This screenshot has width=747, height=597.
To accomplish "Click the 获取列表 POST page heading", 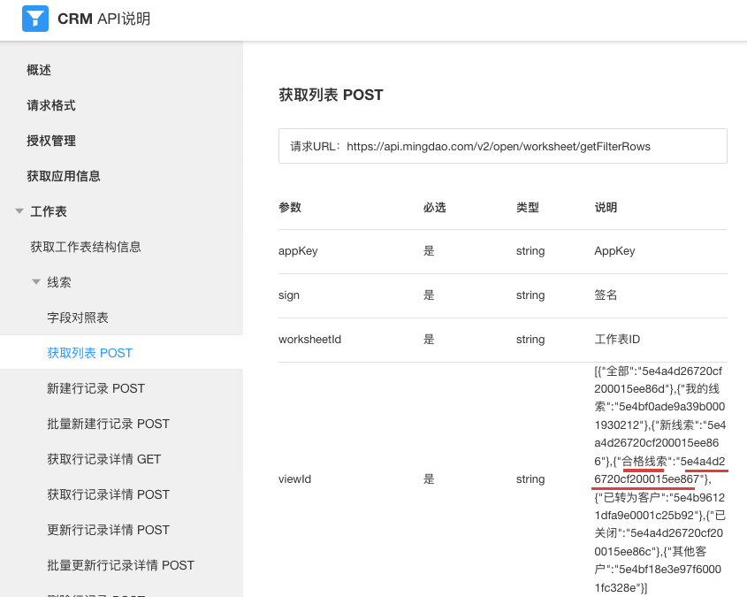I will 331,95.
